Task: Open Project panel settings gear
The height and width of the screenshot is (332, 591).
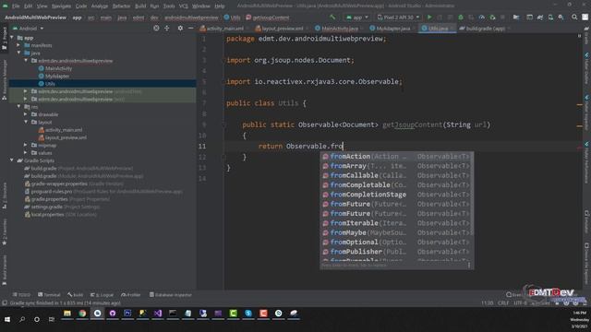Action: [180, 29]
